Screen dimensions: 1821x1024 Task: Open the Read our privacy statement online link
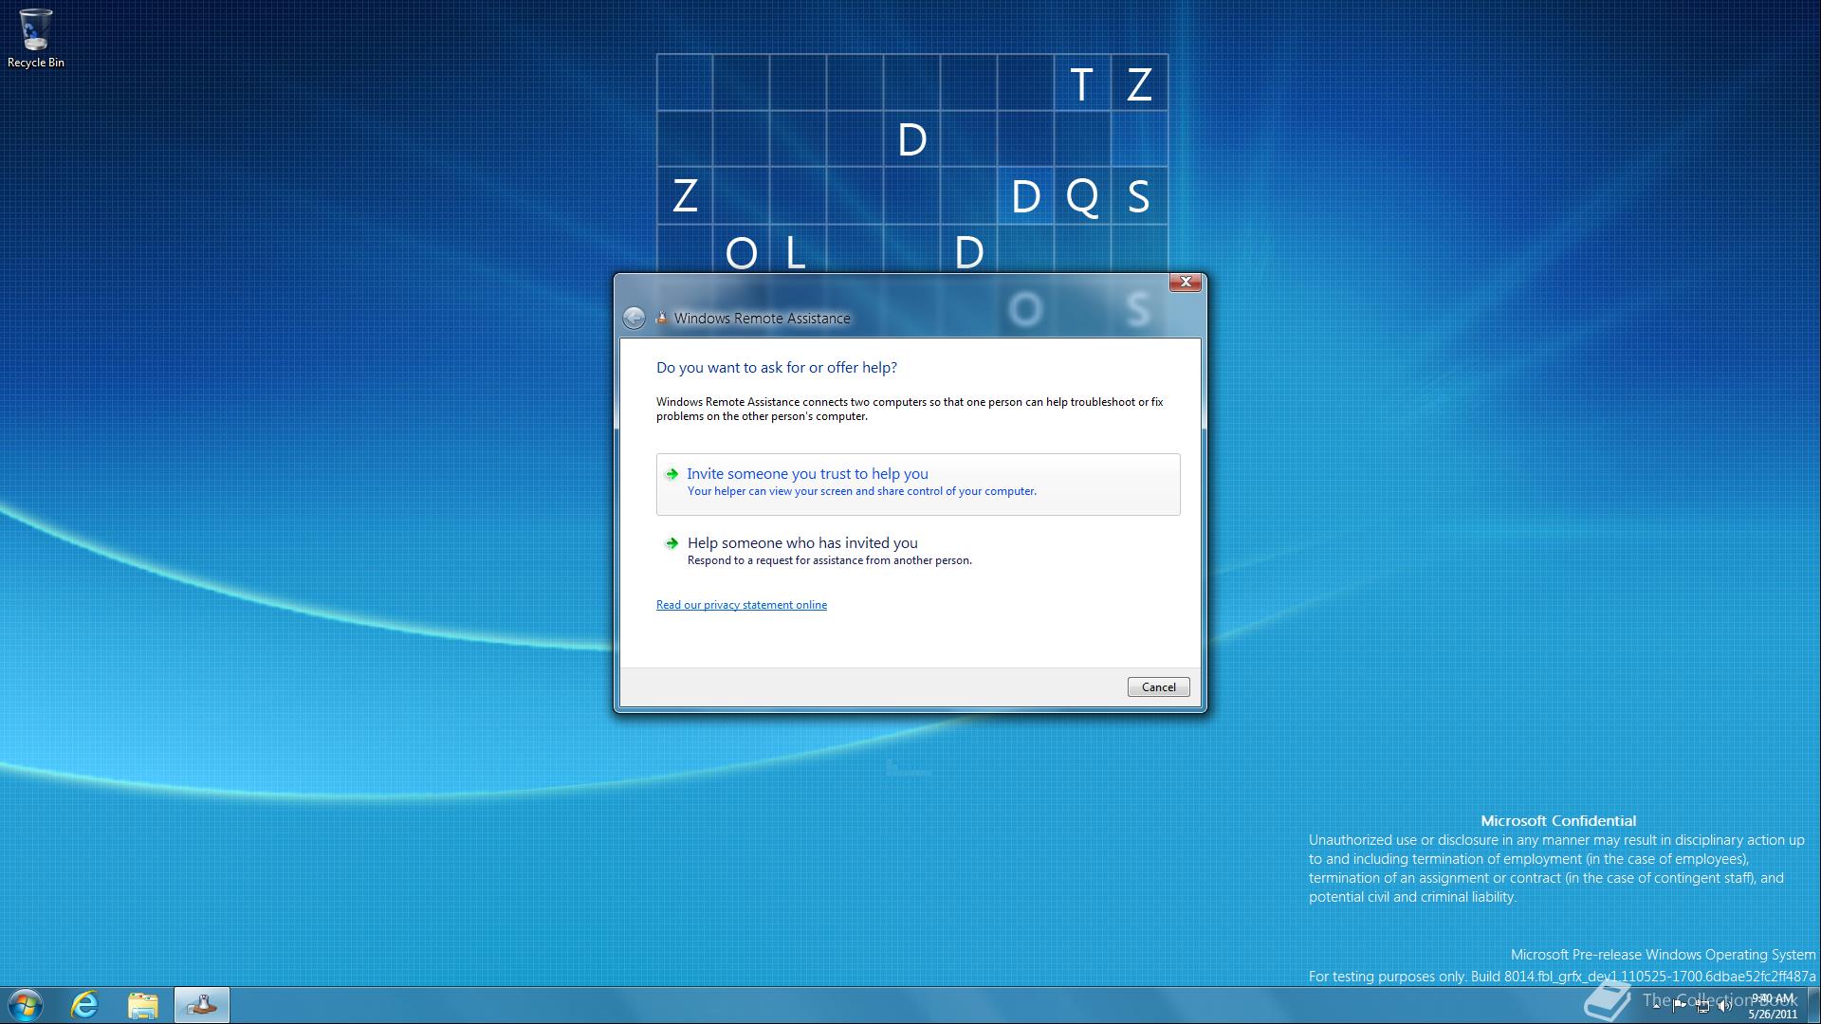click(x=742, y=605)
